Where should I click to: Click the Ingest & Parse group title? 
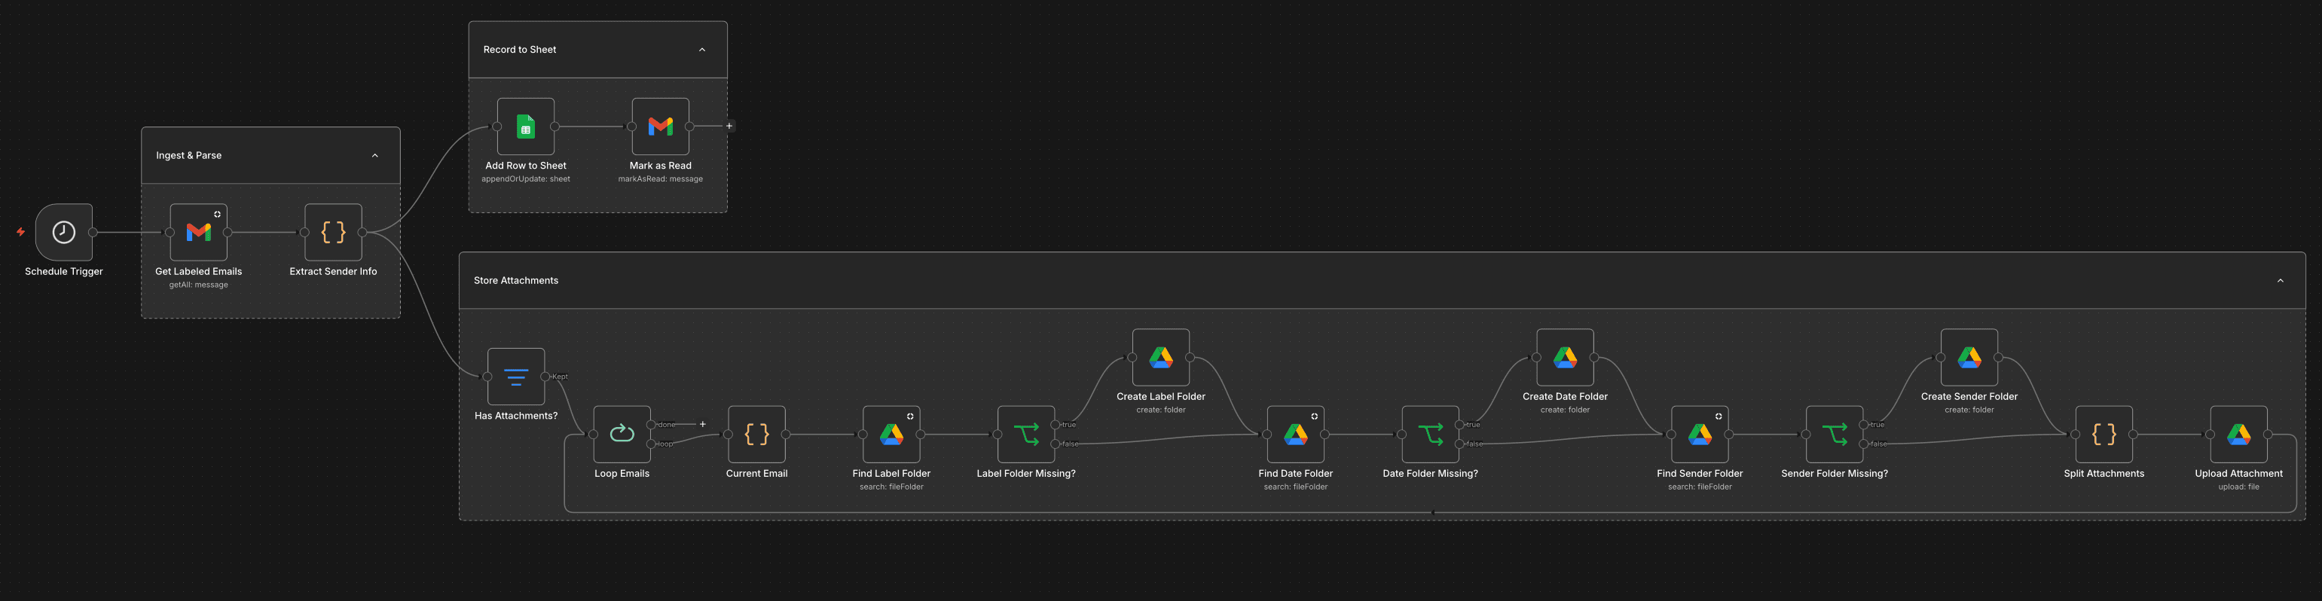(x=188, y=155)
